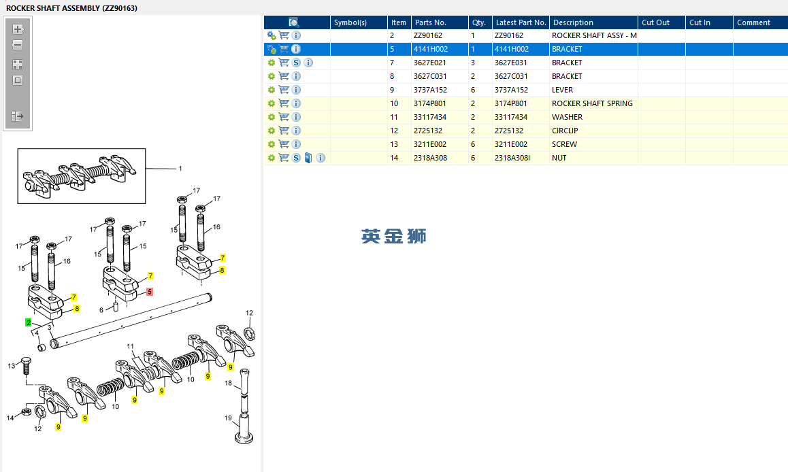Select the ROCKER SHAFT SPRING description

(592, 103)
